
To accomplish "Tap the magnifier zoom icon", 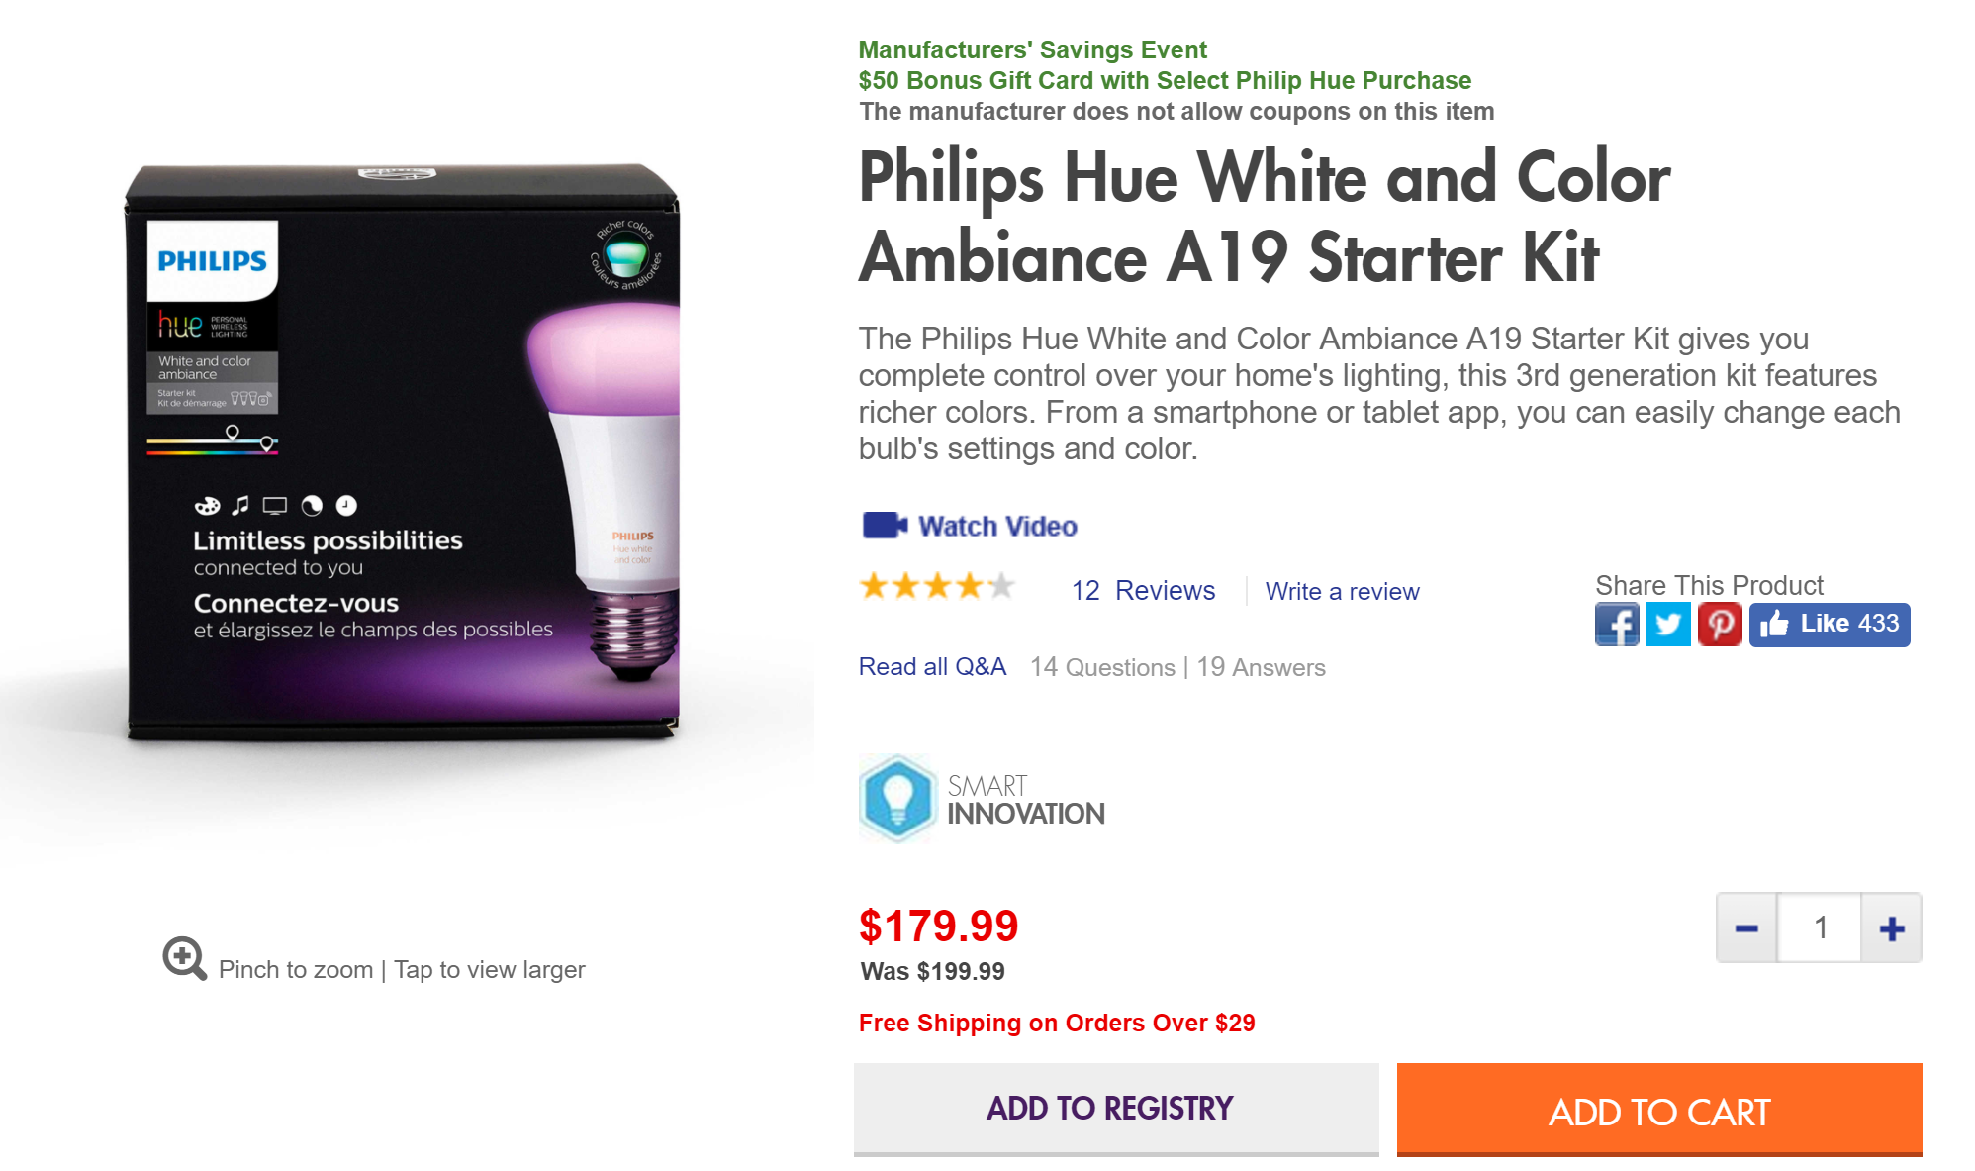I will coord(185,958).
